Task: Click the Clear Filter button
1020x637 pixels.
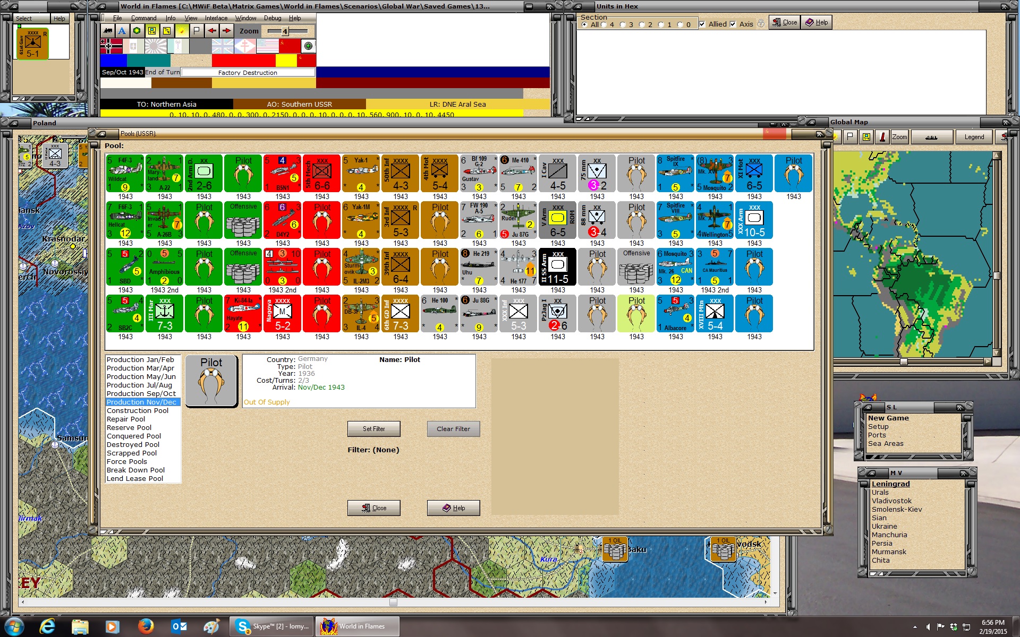Action: coord(454,429)
